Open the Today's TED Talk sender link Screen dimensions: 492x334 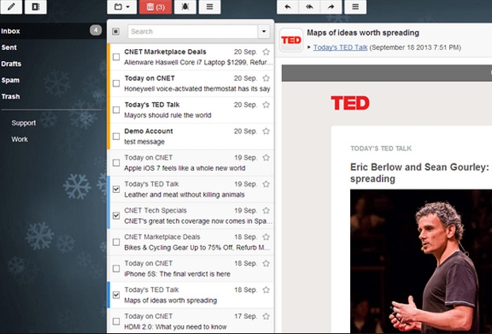click(340, 48)
